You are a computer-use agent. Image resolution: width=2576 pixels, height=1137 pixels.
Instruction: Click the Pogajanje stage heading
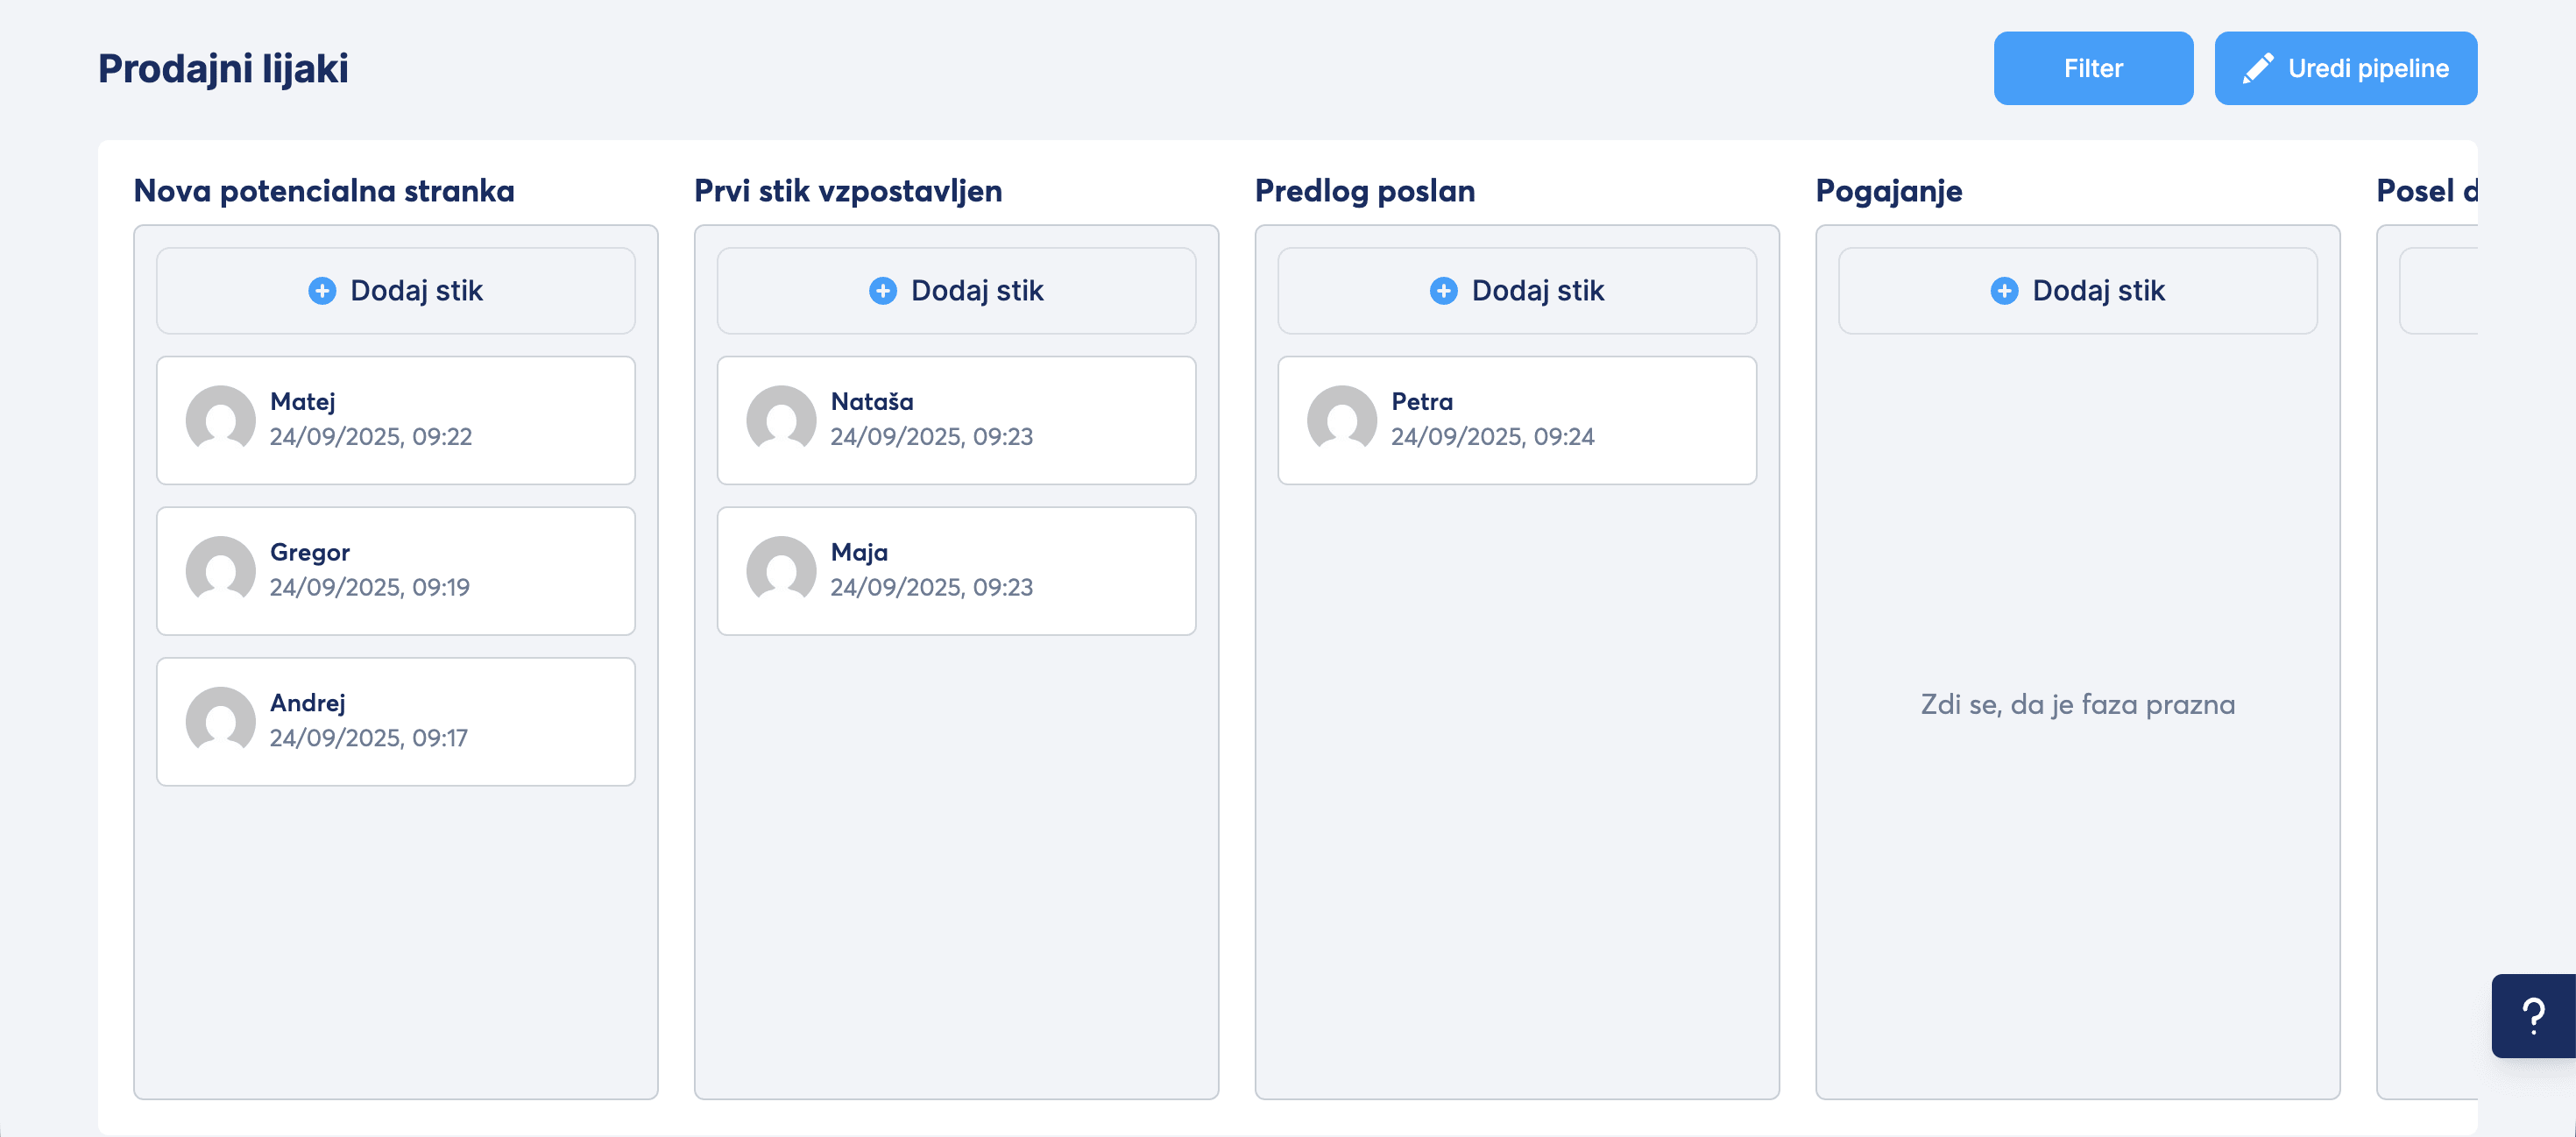(x=1888, y=191)
